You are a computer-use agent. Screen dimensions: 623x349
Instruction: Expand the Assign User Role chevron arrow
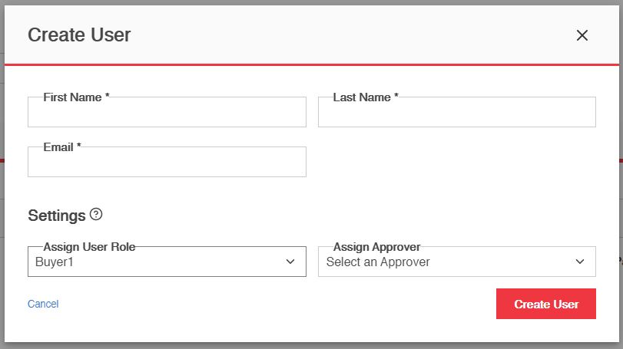click(290, 262)
